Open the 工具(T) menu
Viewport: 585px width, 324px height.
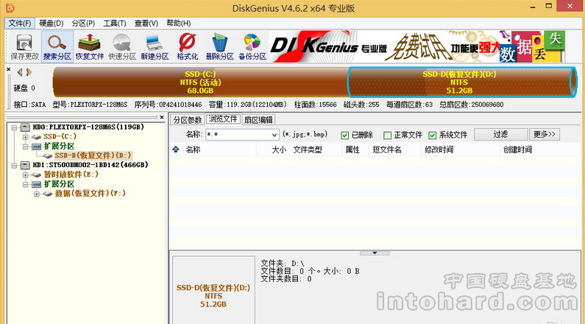click(x=115, y=23)
